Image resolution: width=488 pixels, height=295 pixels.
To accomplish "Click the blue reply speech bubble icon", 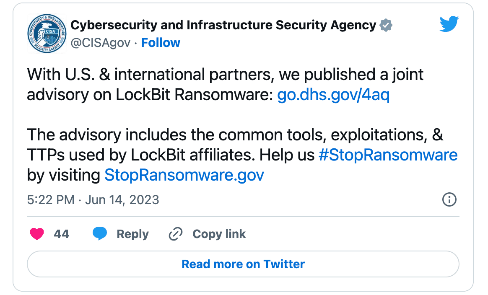I will point(100,234).
